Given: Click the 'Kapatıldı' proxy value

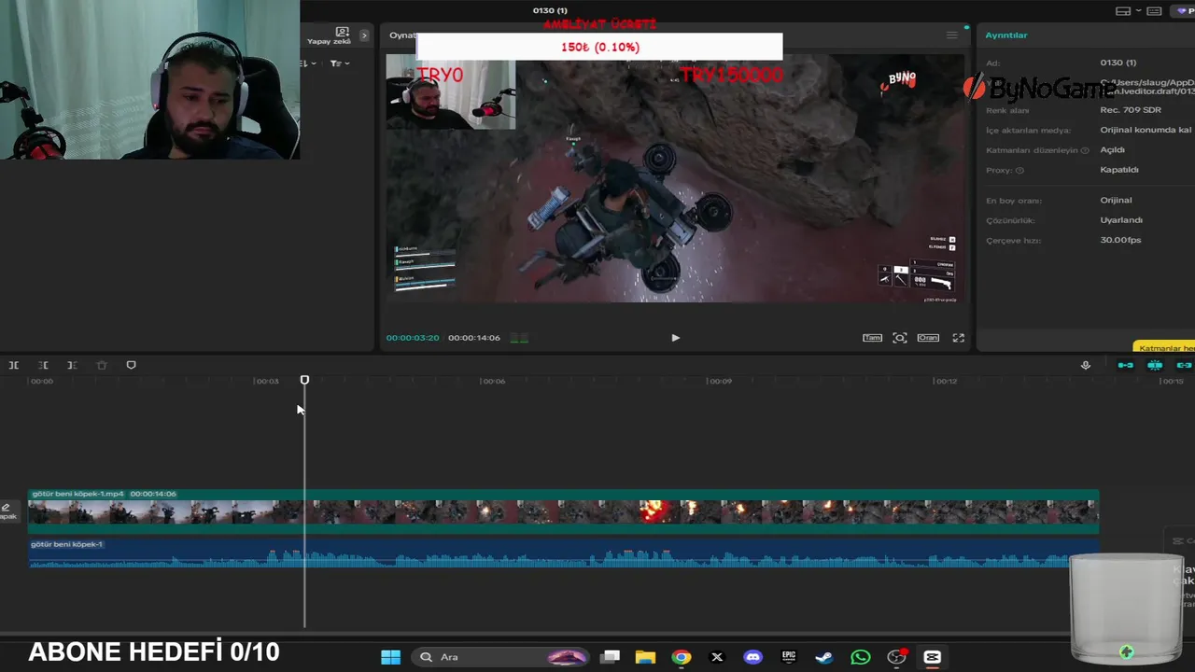Looking at the screenshot, I should pyautogui.click(x=1119, y=170).
